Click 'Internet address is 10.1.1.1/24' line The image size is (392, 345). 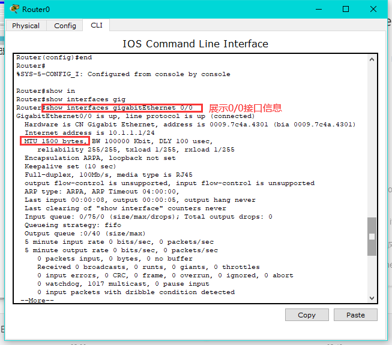89,133
